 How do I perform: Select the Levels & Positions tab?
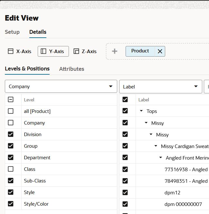click(27, 69)
